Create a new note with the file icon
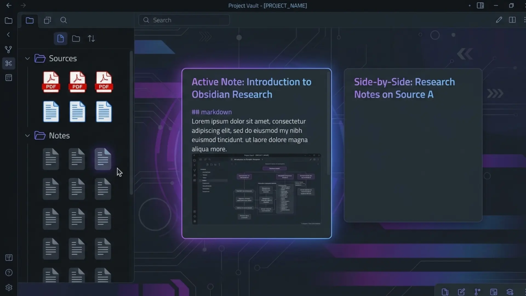This screenshot has height=296, width=526. pos(61,38)
